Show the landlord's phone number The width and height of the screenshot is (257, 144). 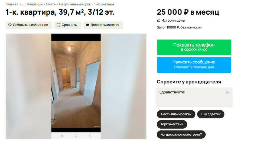tap(194, 47)
